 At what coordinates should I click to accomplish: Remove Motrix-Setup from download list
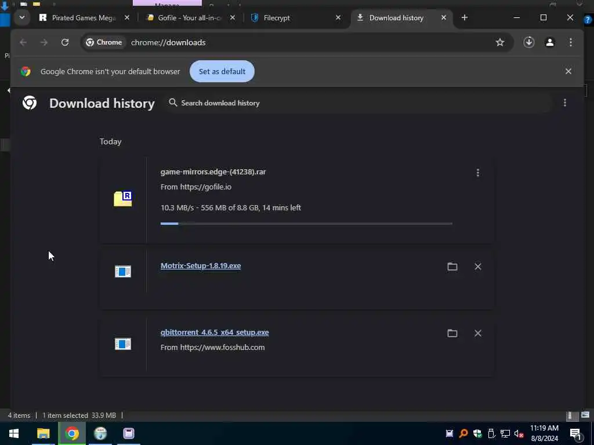[478, 267]
